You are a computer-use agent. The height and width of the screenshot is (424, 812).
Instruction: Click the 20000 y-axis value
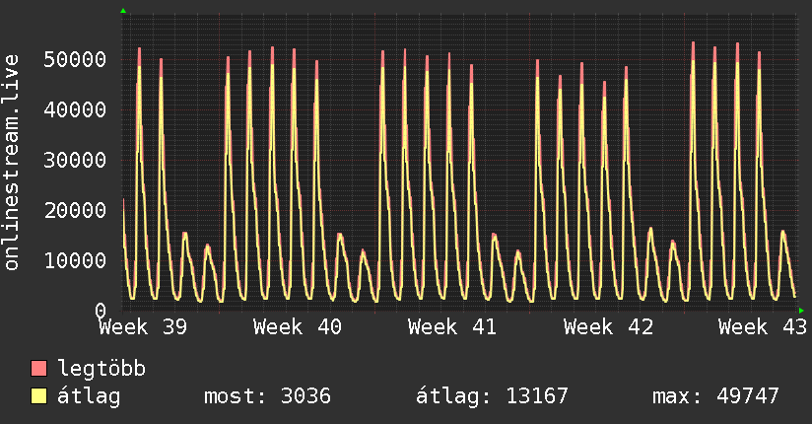(x=75, y=210)
